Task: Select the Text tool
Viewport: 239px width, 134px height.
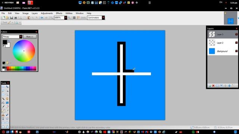Action: click(x=3, y=119)
